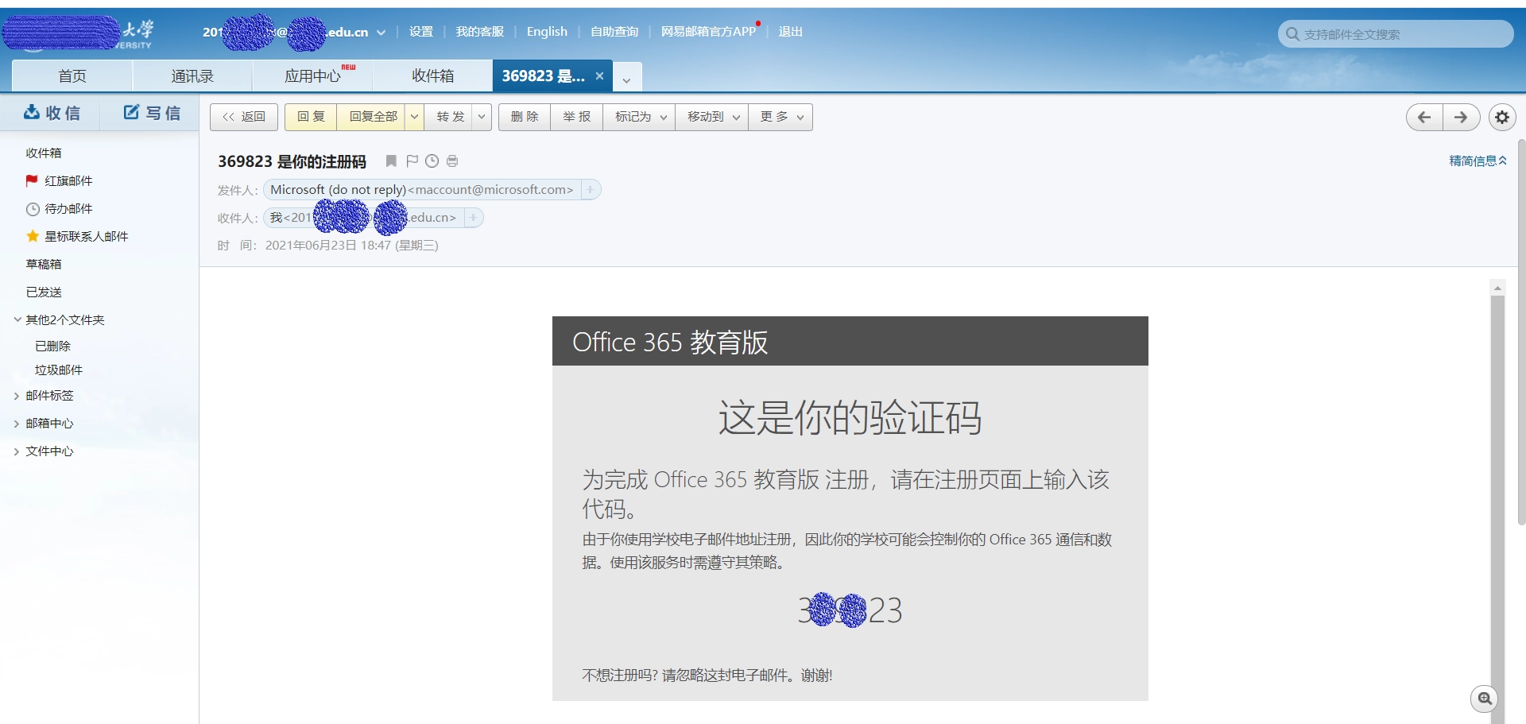Screen dimensions: 1526x724
Task: Switch to the 收件箱 tab
Action: coord(432,76)
